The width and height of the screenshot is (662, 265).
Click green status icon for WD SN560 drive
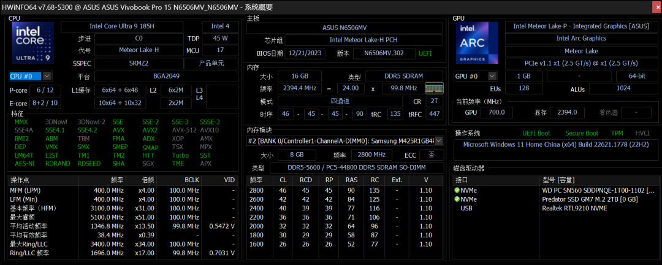(x=457, y=190)
